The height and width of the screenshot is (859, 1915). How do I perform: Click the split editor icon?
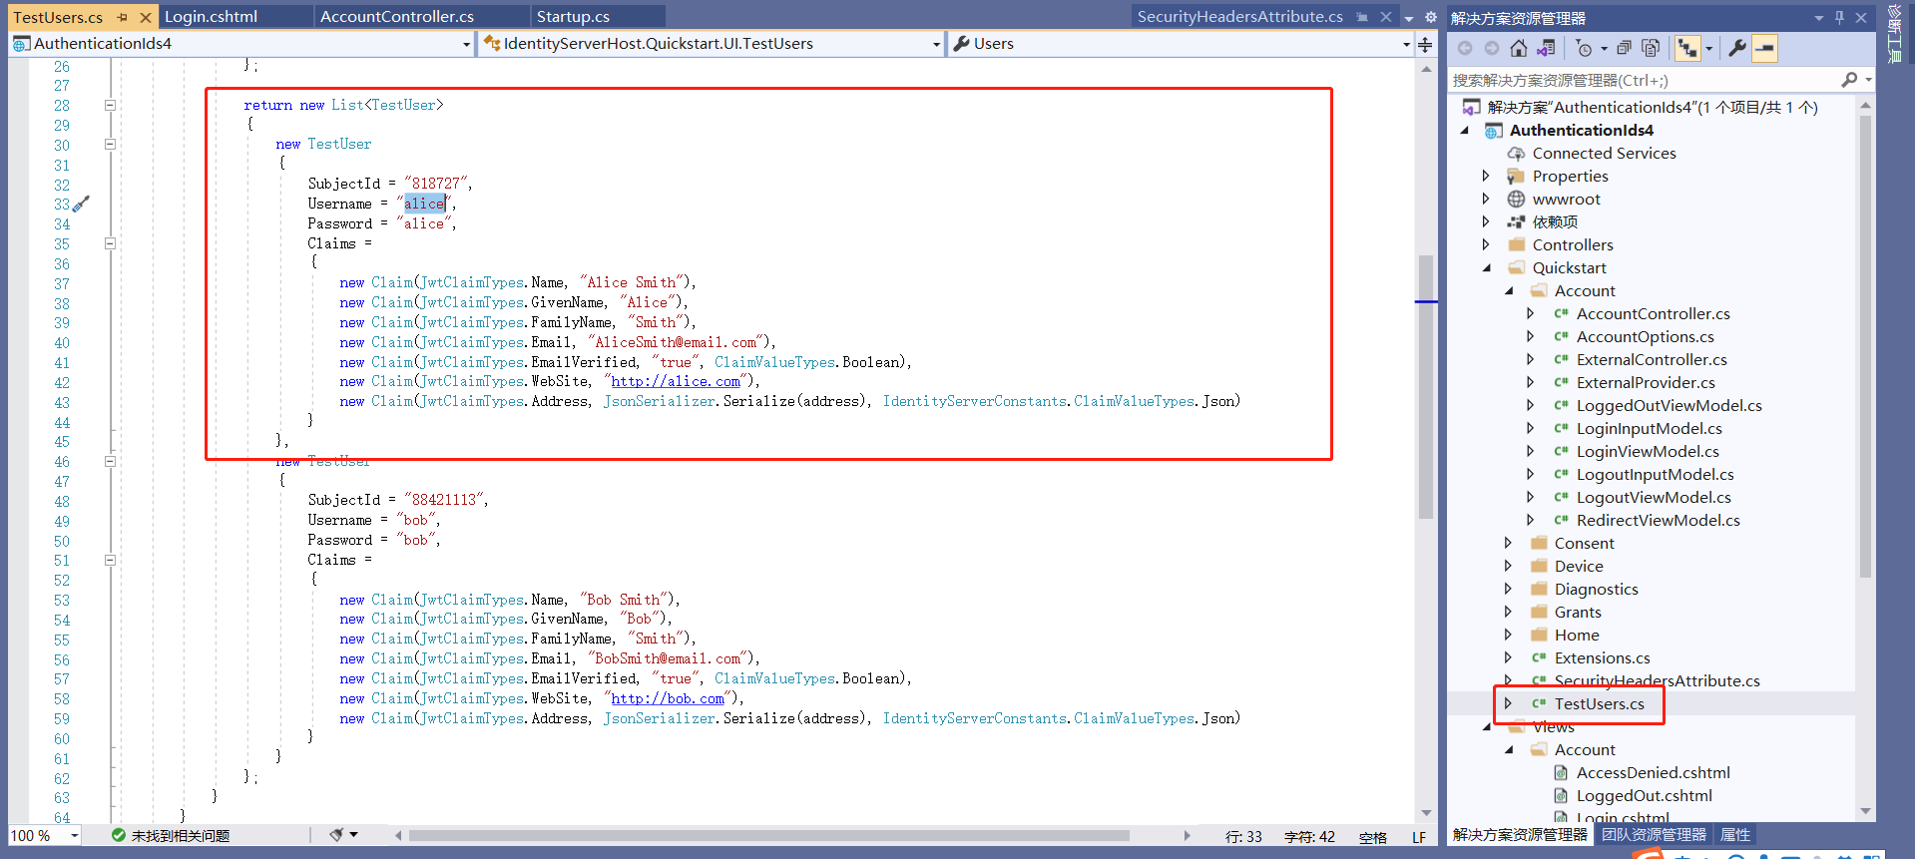pyautogui.click(x=1425, y=45)
